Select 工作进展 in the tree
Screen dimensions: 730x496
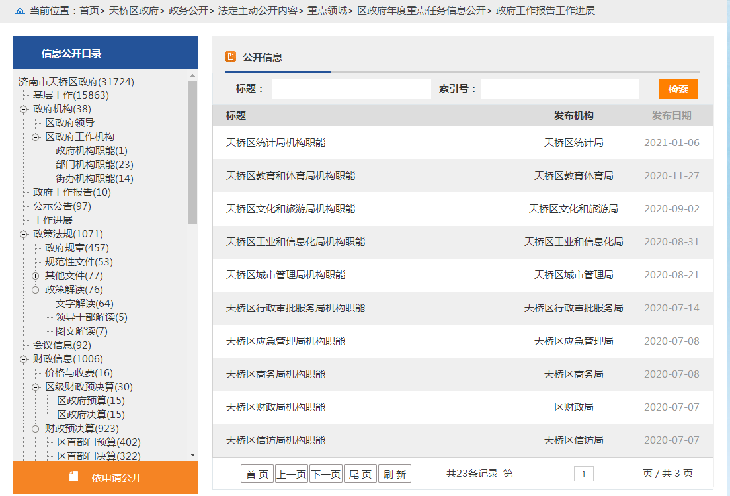pyautogui.click(x=53, y=220)
